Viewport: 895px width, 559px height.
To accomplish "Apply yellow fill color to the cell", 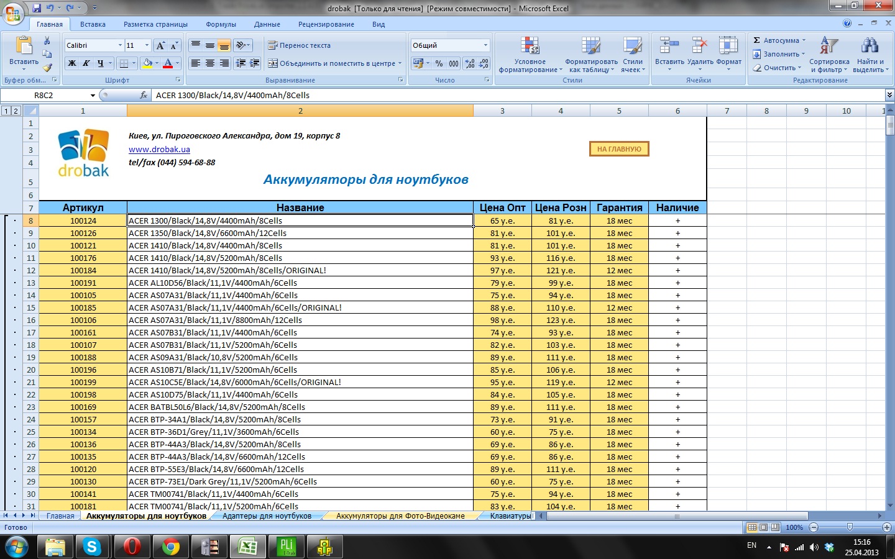I will [148, 63].
